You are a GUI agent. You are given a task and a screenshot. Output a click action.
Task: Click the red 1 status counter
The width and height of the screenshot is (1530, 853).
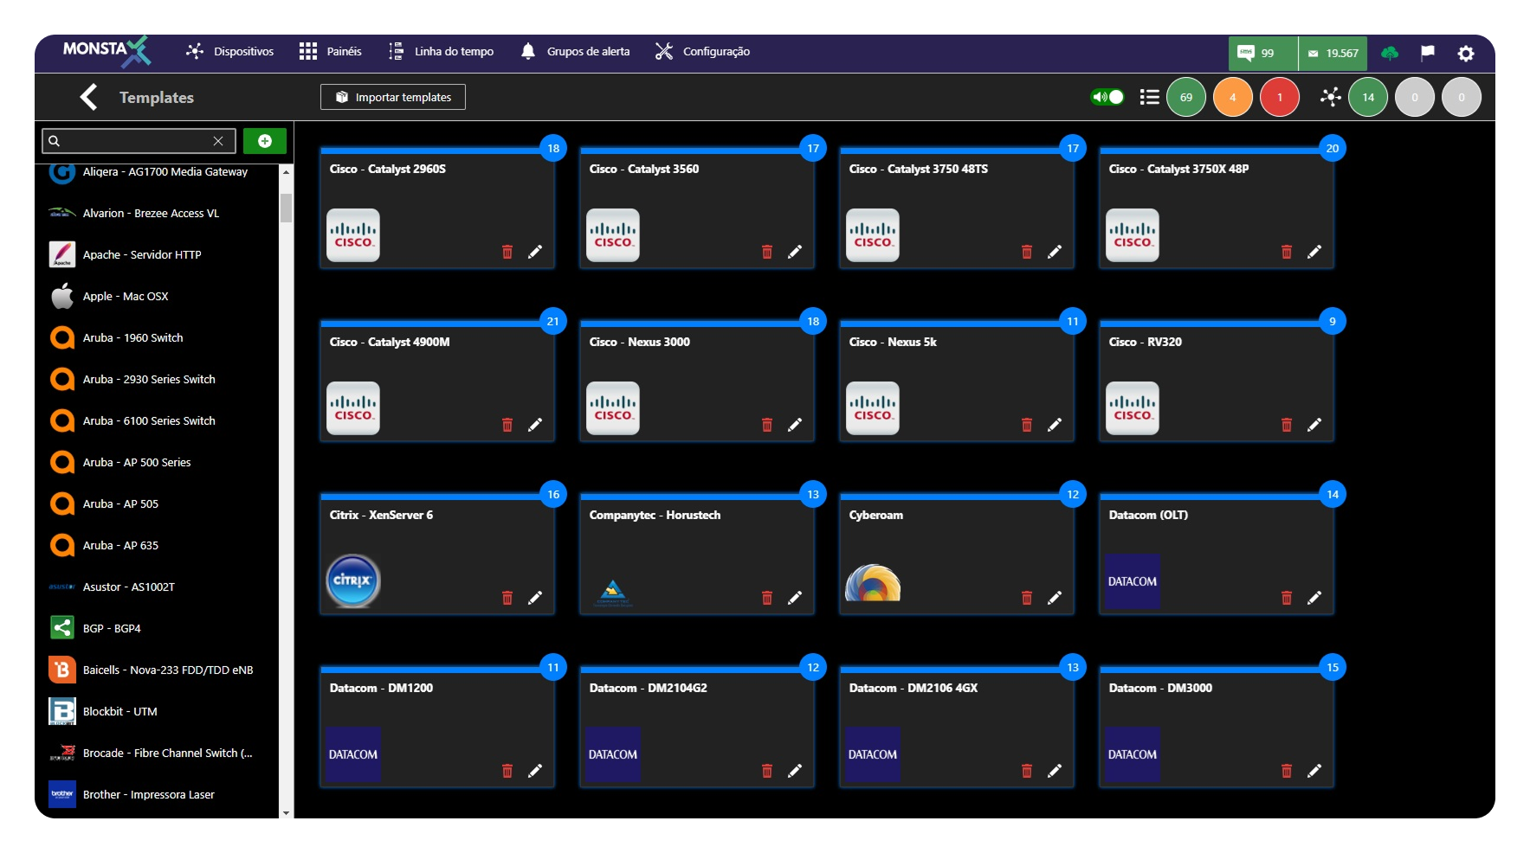tap(1280, 97)
